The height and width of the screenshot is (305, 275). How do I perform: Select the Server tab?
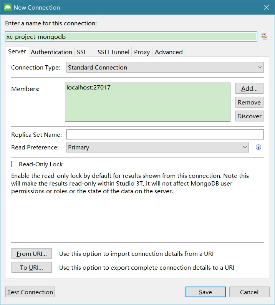pos(17,51)
